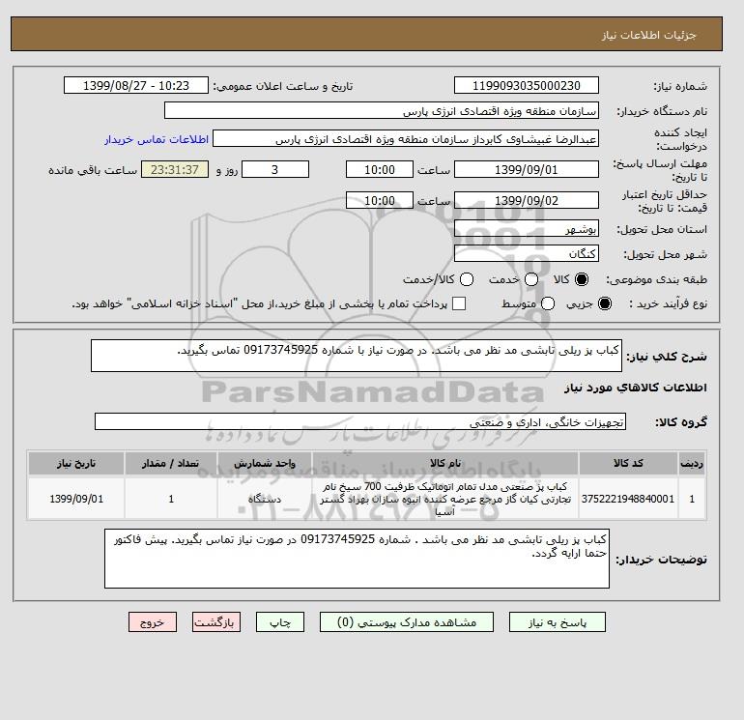The width and height of the screenshot is (744, 720).
Task: Click the تعداد / مقدار column header
Action: tap(171, 463)
